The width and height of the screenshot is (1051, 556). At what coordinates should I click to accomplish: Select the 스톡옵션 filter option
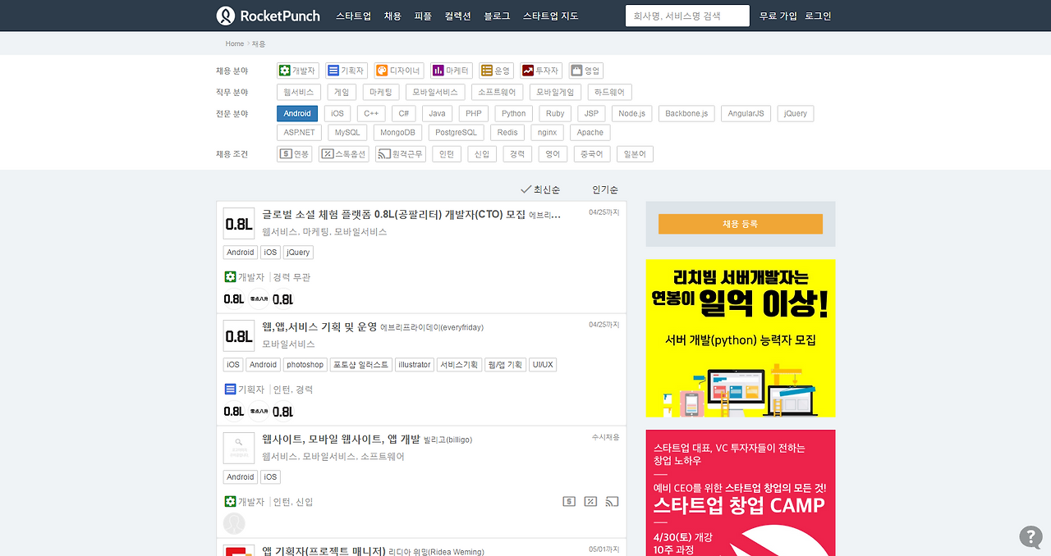coord(343,153)
